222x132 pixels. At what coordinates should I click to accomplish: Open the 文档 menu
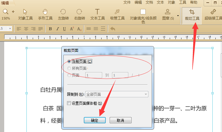(149, 2)
